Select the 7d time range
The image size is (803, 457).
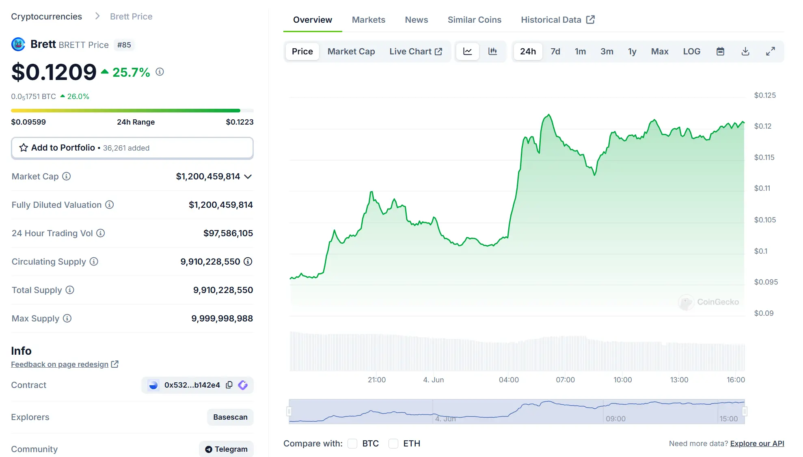pyautogui.click(x=555, y=51)
